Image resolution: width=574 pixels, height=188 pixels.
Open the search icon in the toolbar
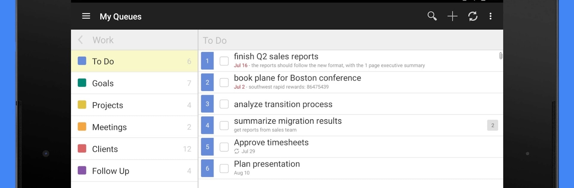coord(432,16)
